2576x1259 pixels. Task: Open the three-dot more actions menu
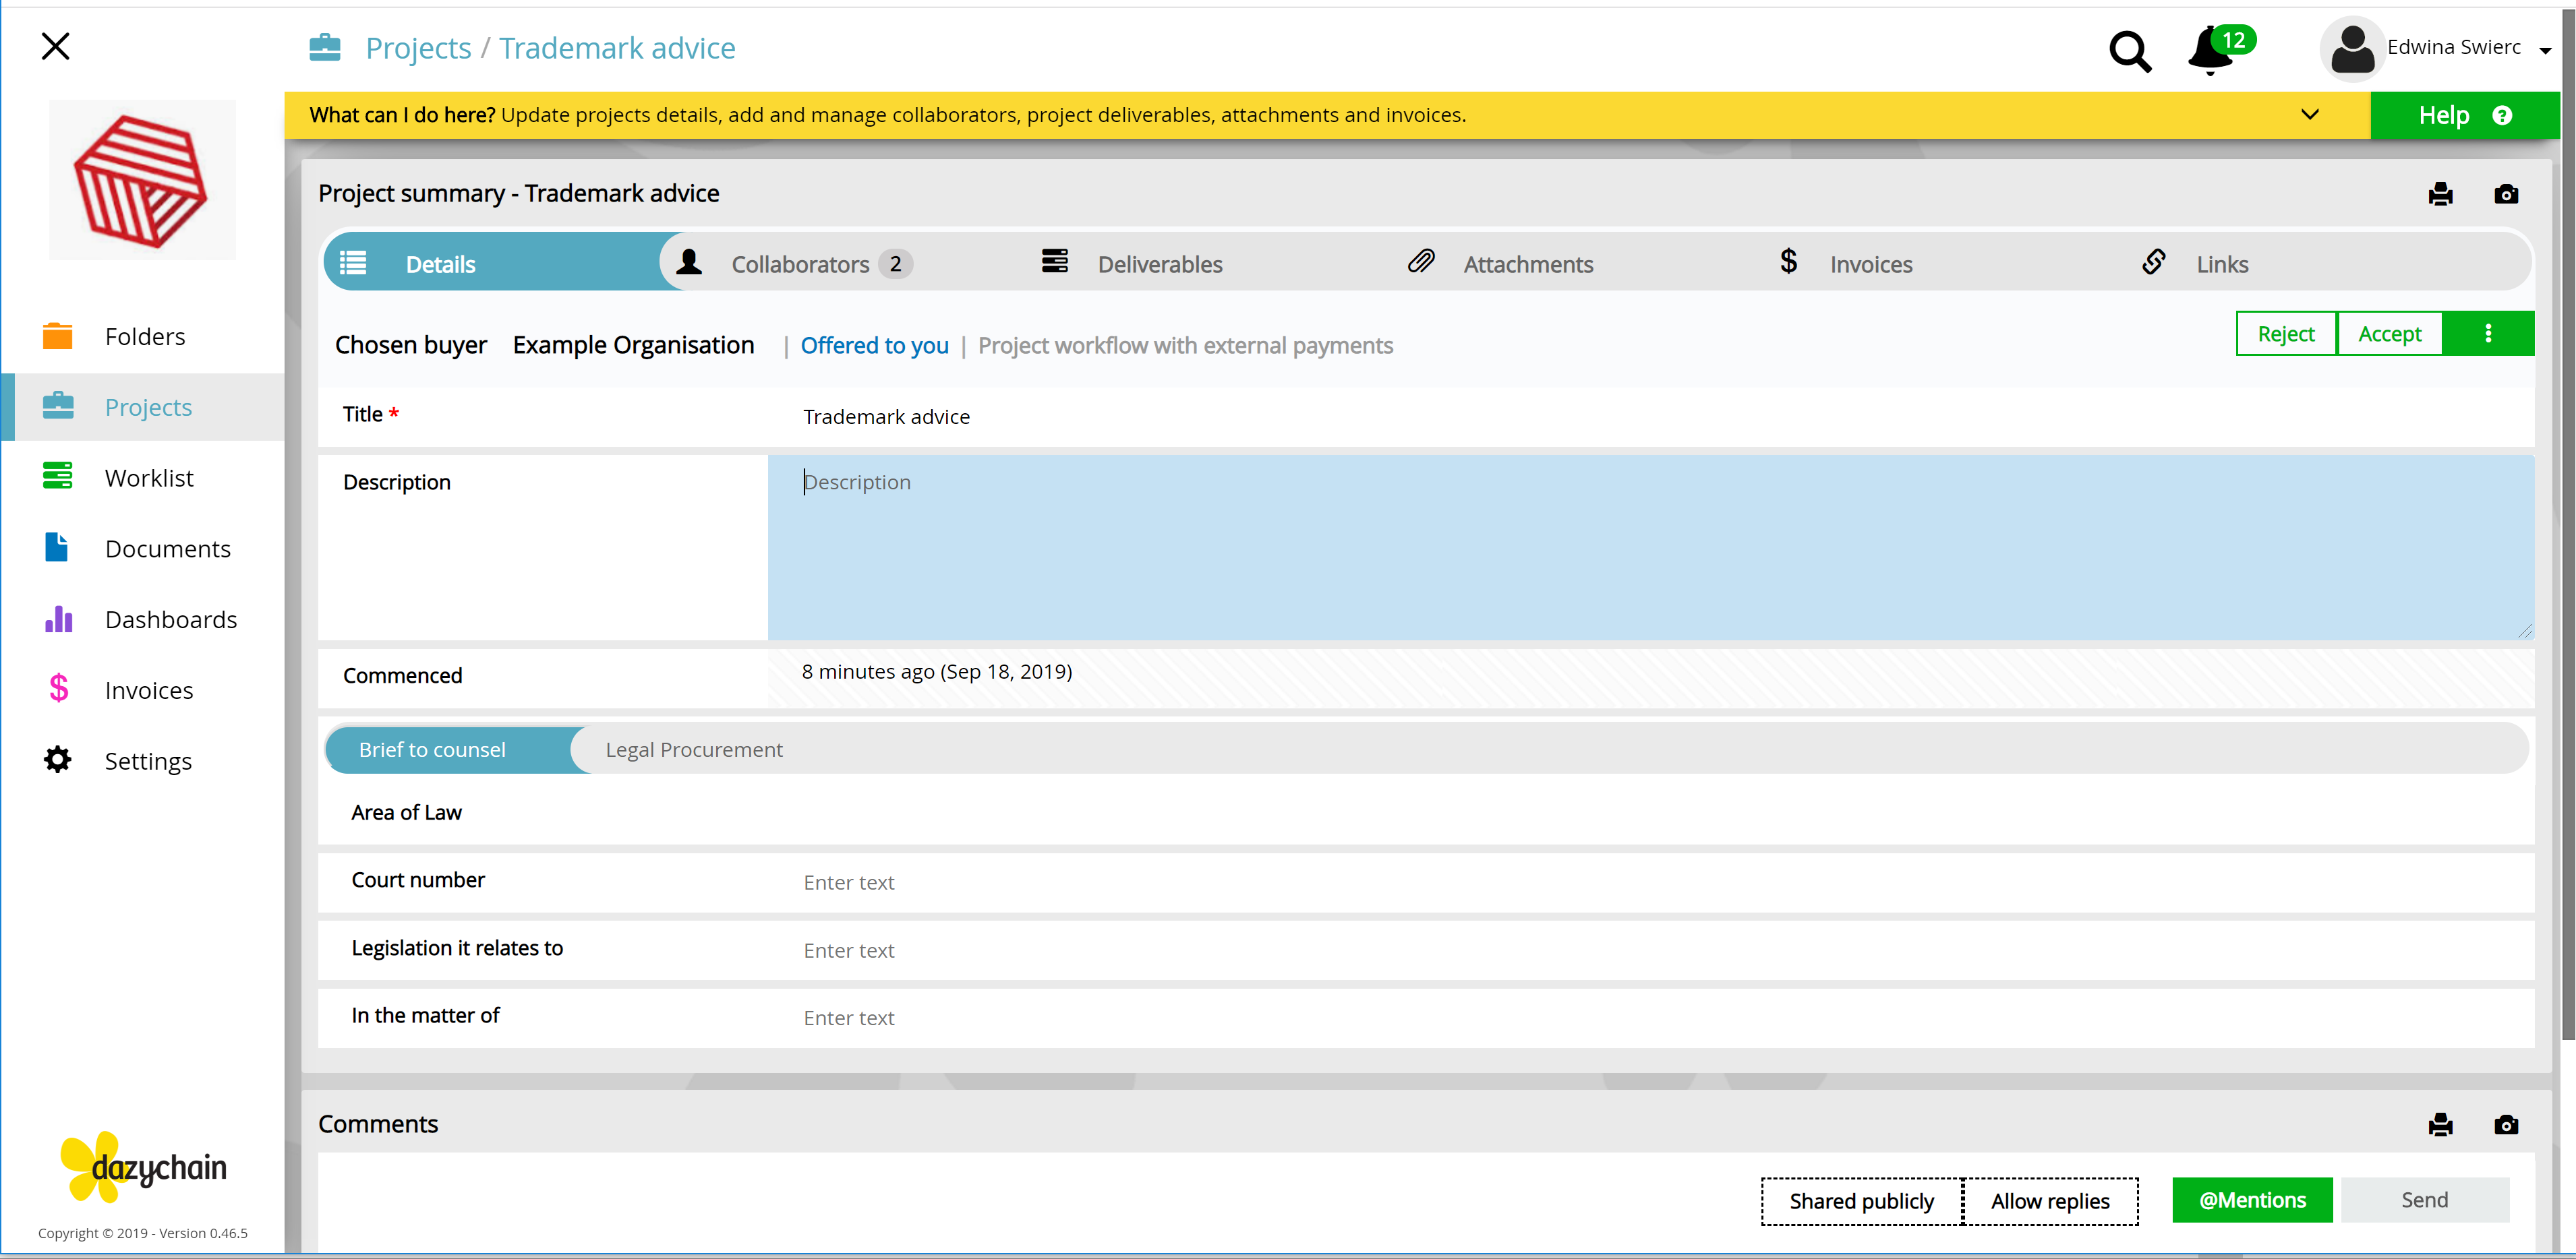click(2488, 334)
